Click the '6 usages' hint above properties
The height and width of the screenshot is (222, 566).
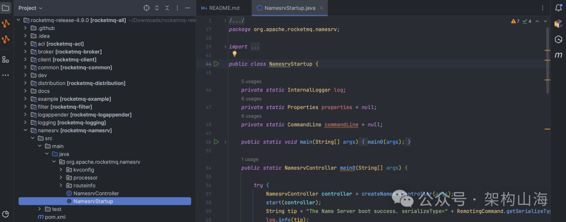point(251,99)
